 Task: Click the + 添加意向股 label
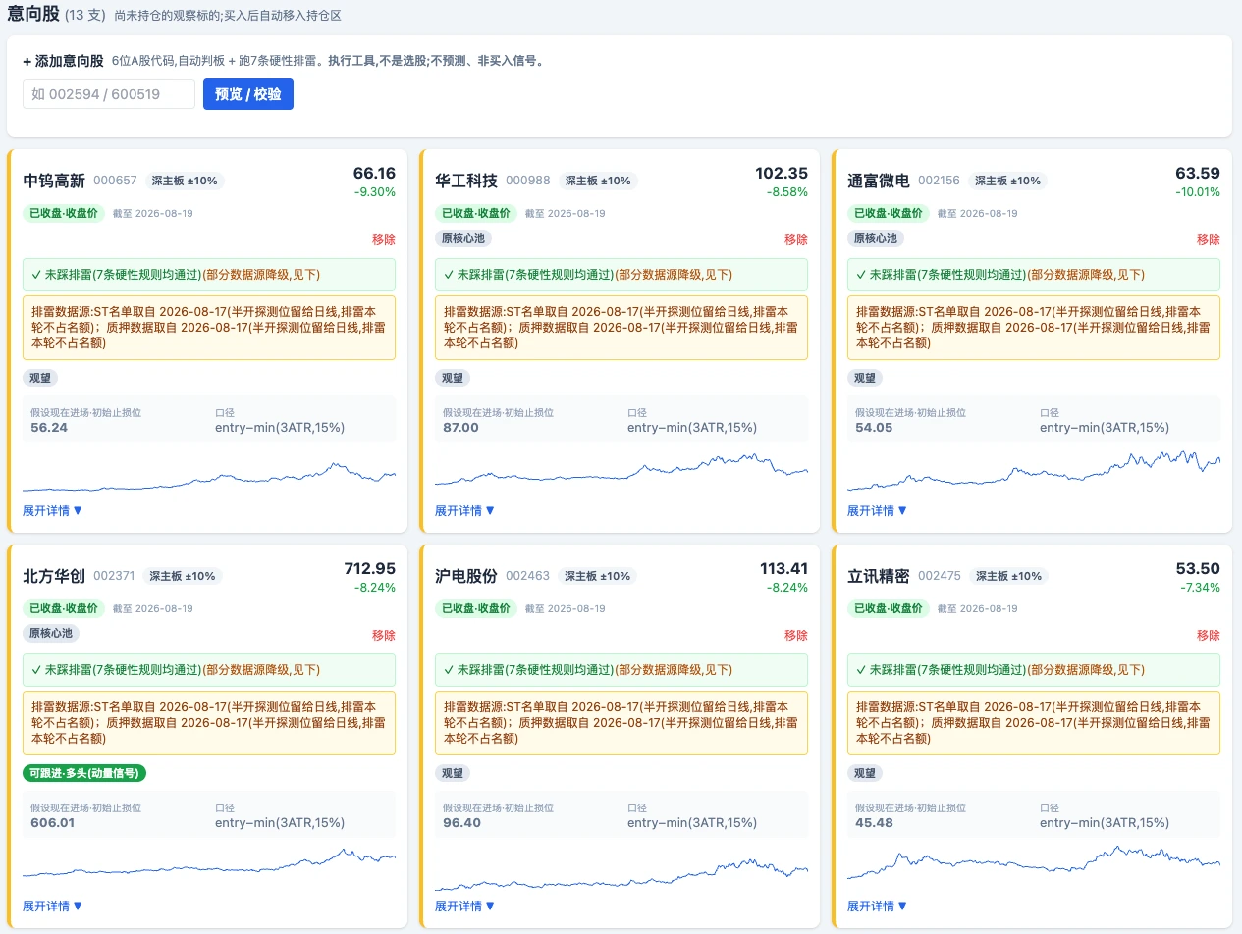(63, 61)
